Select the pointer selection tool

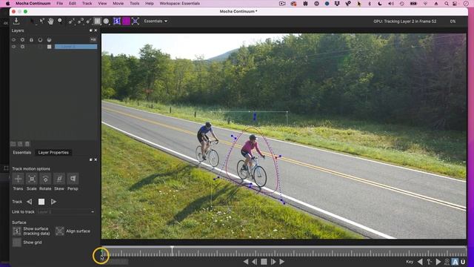(x=32, y=21)
